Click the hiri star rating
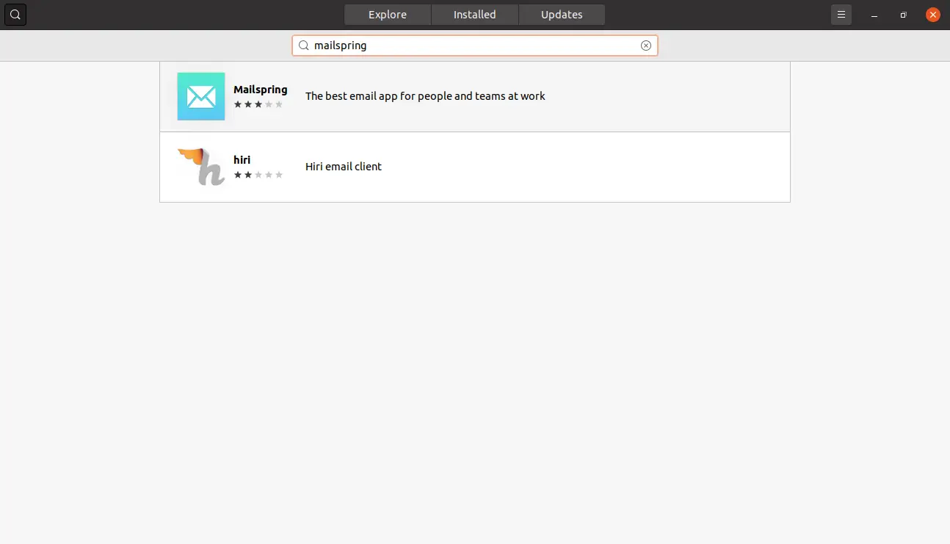This screenshot has width=950, height=544. tap(258, 175)
